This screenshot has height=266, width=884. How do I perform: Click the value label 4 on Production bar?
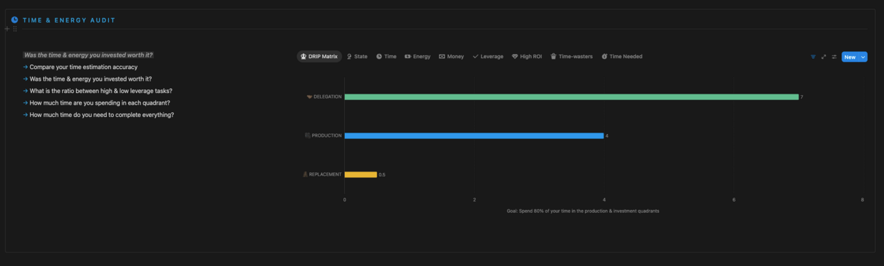607,136
